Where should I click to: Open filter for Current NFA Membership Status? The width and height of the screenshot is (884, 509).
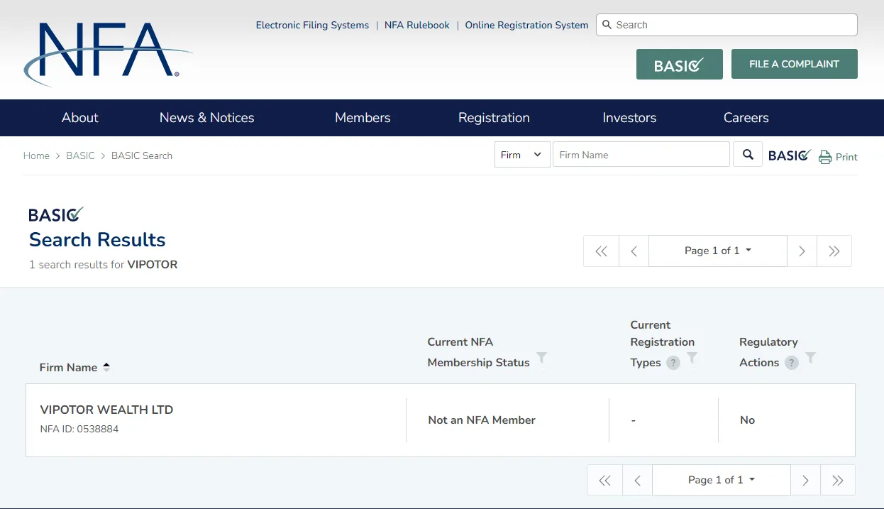point(541,357)
